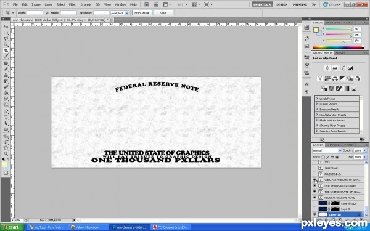This screenshot has width=370, height=231.
Task: Open the Filter menu
Action: pos(72,4)
